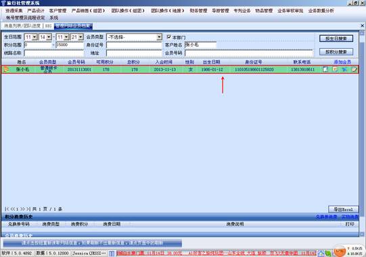Click the edit pencil icon in member row
This screenshot has width=366, height=257.
click(354, 70)
